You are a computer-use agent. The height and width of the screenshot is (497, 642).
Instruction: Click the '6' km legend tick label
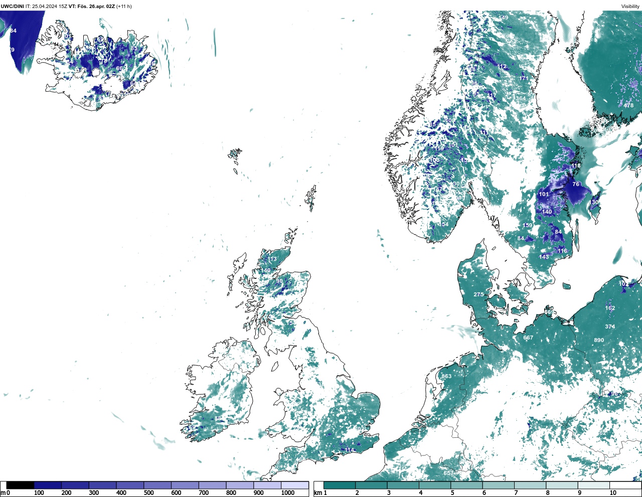(484, 493)
